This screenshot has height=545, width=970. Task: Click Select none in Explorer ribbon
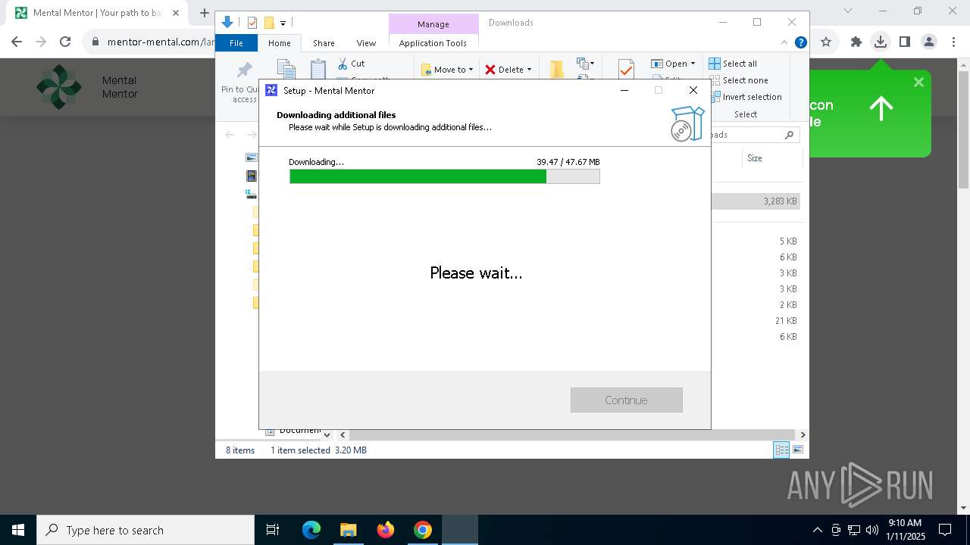pos(738,80)
